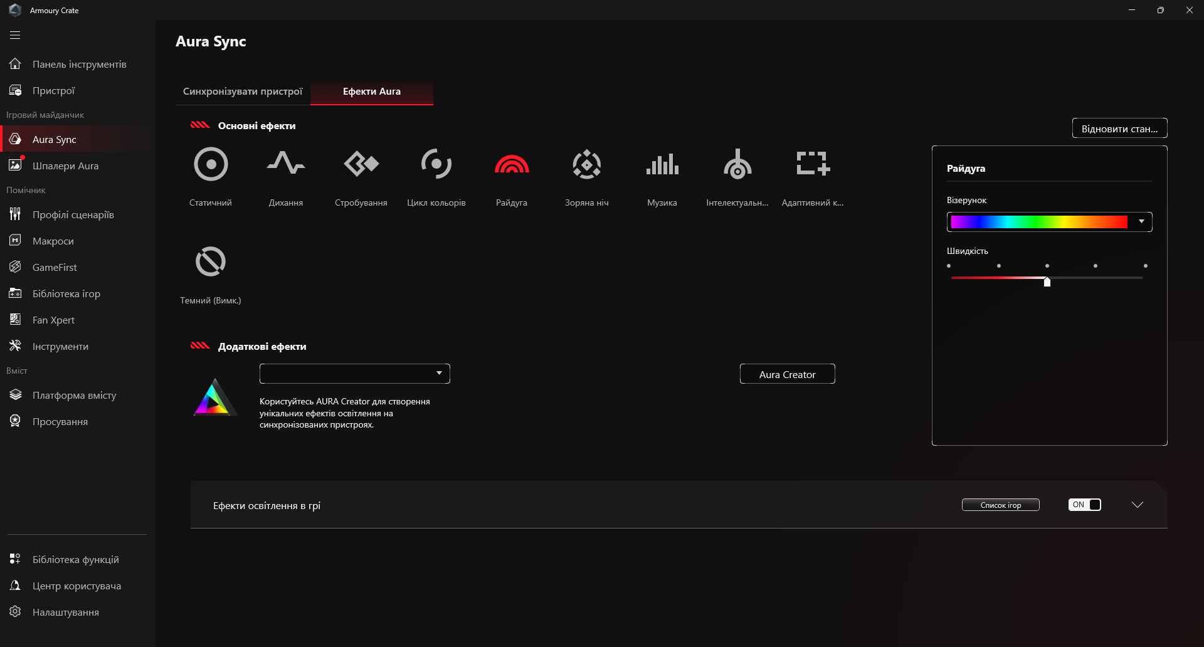
Task: Go to Fan Xpert menu label
Action: pos(53,320)
